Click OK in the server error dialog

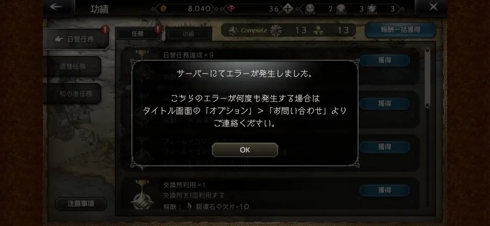[x=245, y=150]
